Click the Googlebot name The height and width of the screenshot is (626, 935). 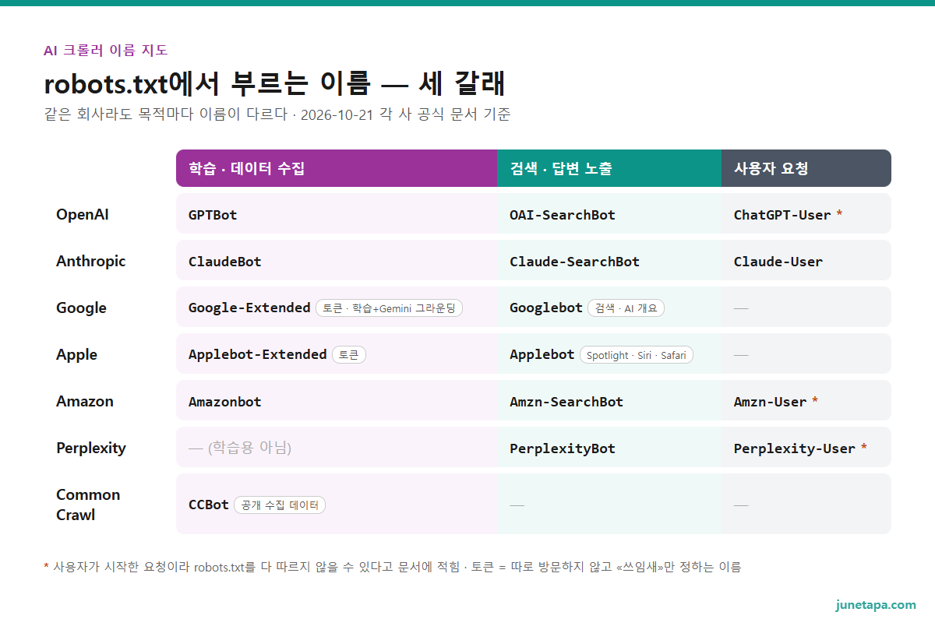(x=546, y=308)
